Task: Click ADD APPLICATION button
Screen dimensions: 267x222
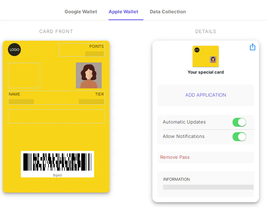Action: point(206,95)
